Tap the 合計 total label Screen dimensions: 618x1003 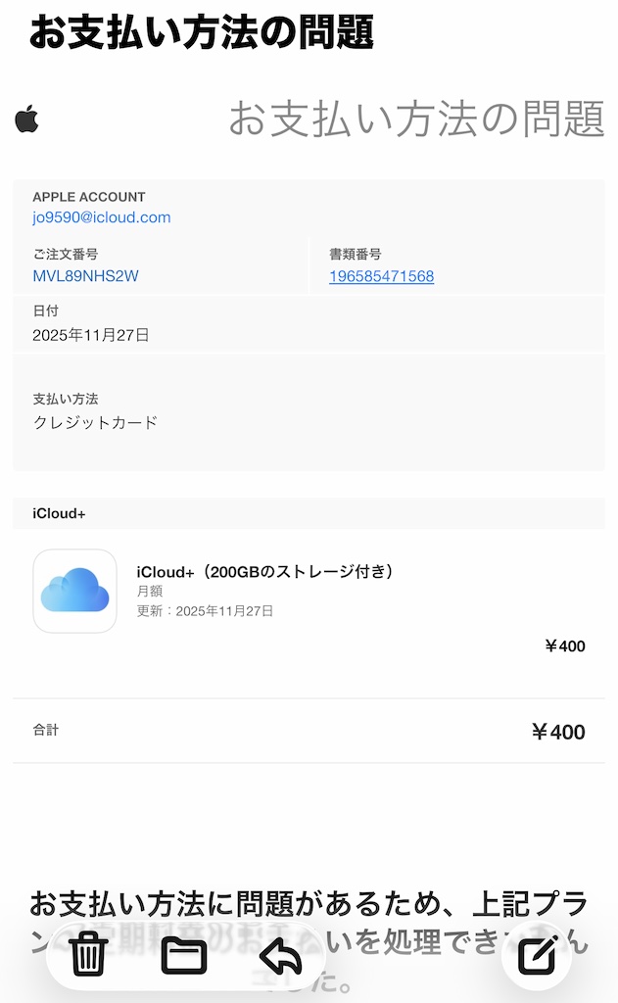click(x=46, y=730)
